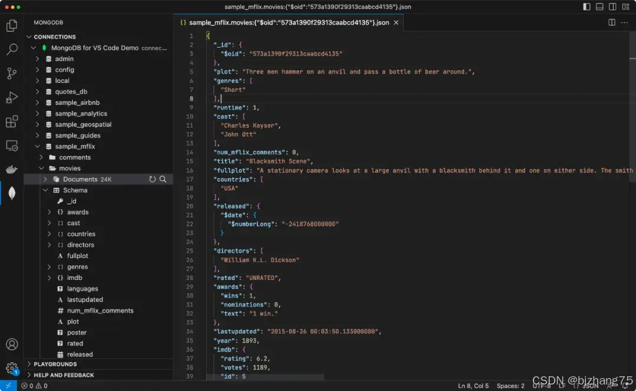Open the Manage settings gear
The width and height of the screenshot is (636, 391).
pos(12,368)
